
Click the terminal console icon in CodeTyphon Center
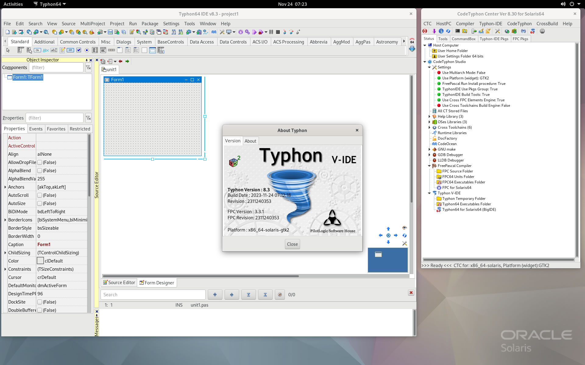pyautogui.click(x=457, y=31)
